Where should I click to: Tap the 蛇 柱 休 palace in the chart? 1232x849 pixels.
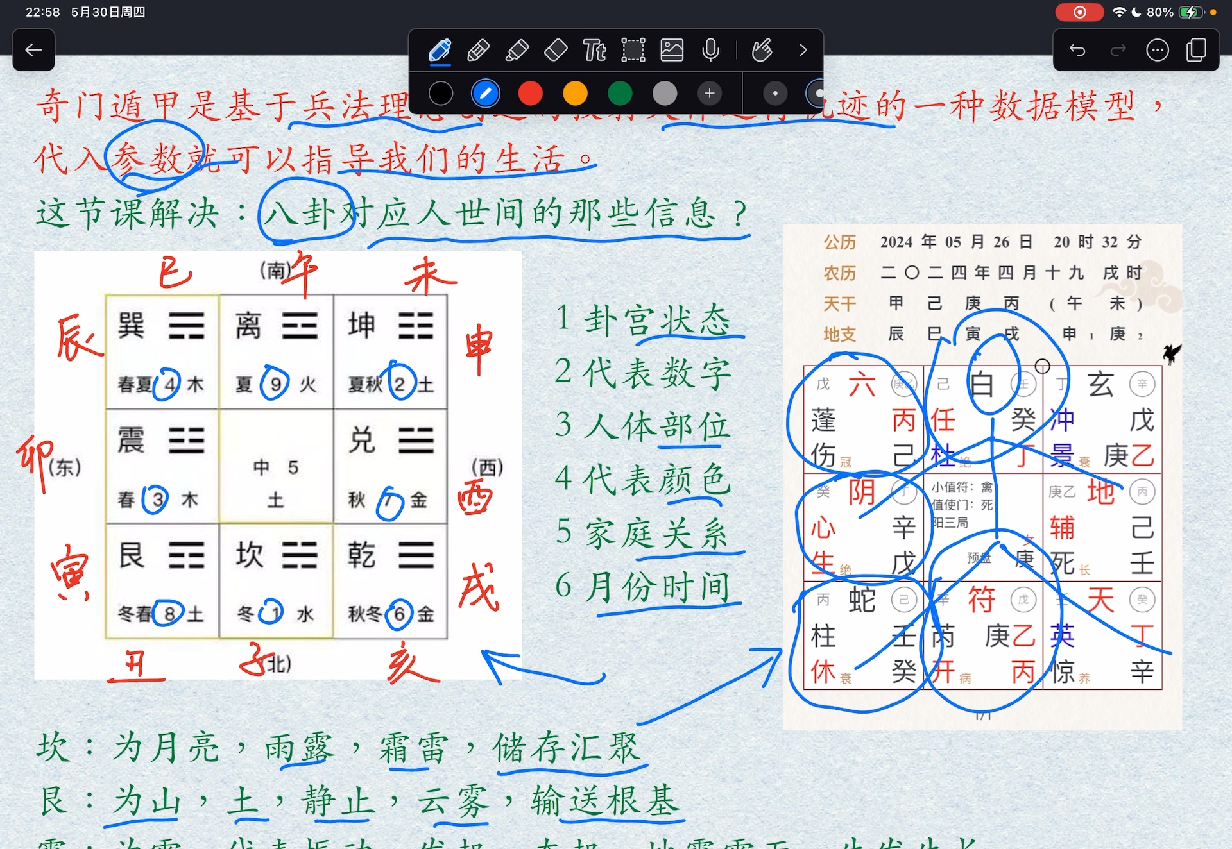tap(863, 635)
